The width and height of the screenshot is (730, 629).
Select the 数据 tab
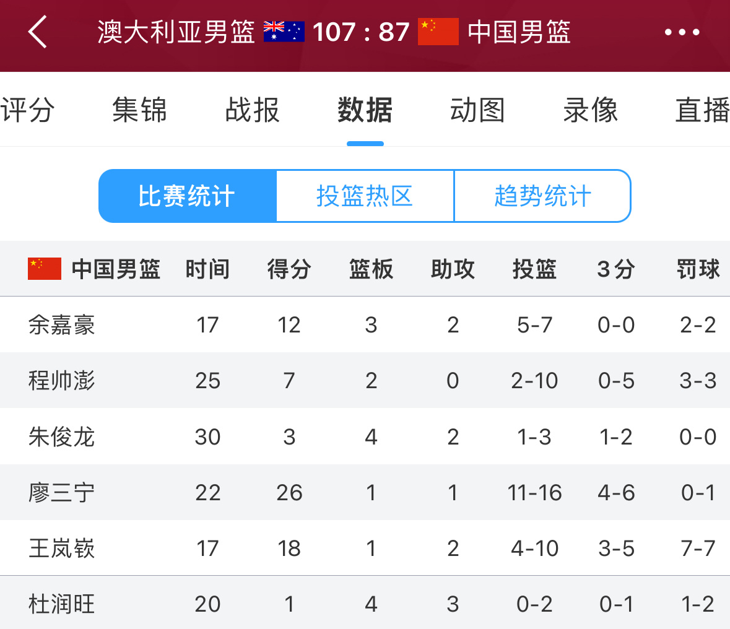click(x=365, y=110)
